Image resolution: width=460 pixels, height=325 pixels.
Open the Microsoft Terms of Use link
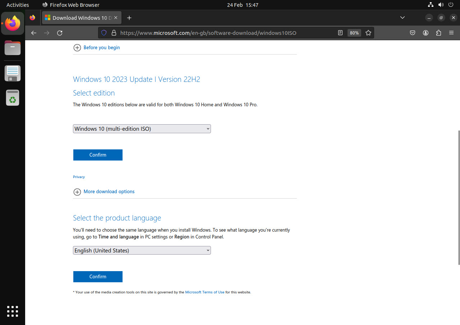point(204,292)
